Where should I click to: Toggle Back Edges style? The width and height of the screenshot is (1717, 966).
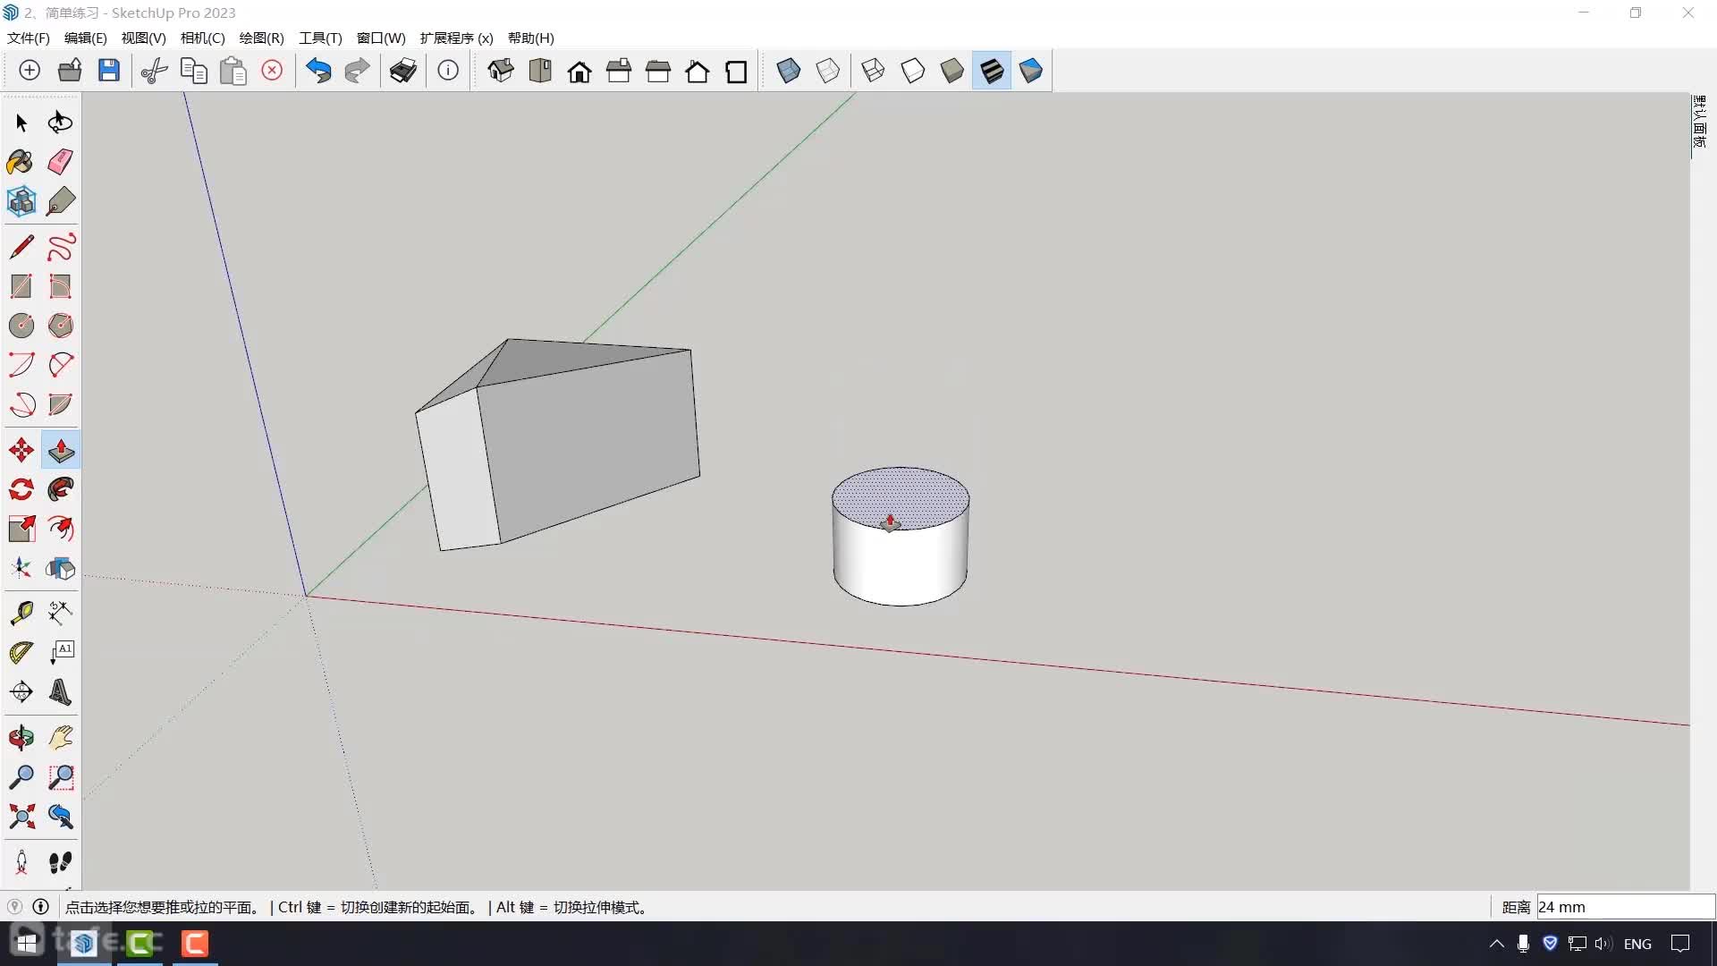[x=828, y=71]
